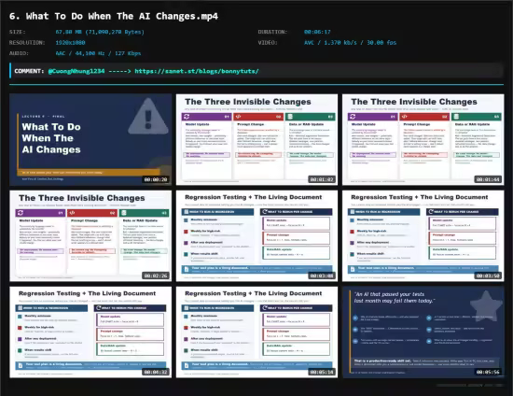Select the file size value 67.80 MB
This screenshot has width=513, height=396.
point(100,32)
